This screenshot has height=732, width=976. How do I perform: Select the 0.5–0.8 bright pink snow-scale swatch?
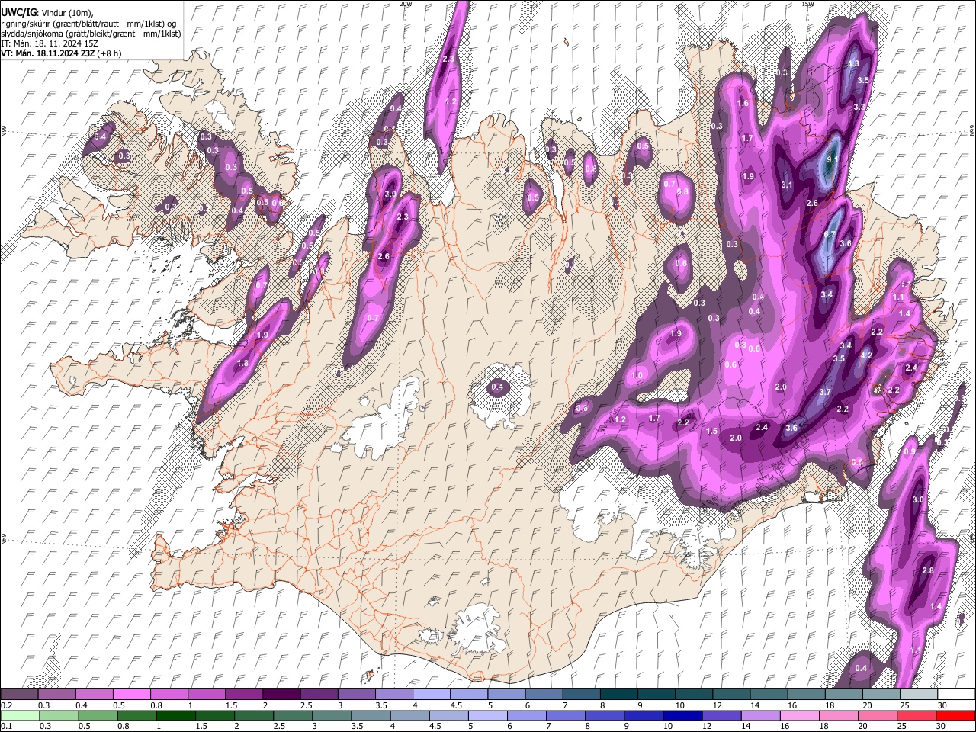[x=131, y=694]
